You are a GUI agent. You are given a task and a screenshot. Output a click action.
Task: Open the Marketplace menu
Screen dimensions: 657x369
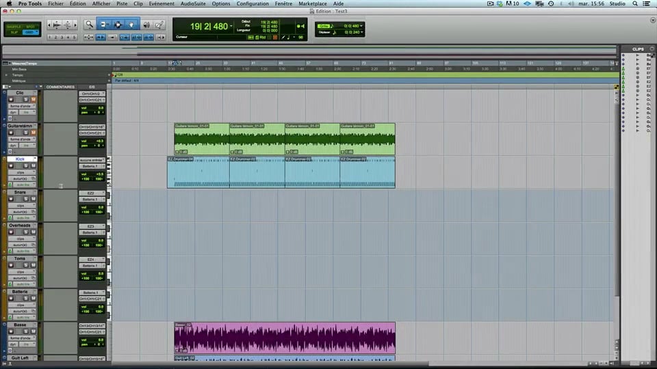click(313, 3)
